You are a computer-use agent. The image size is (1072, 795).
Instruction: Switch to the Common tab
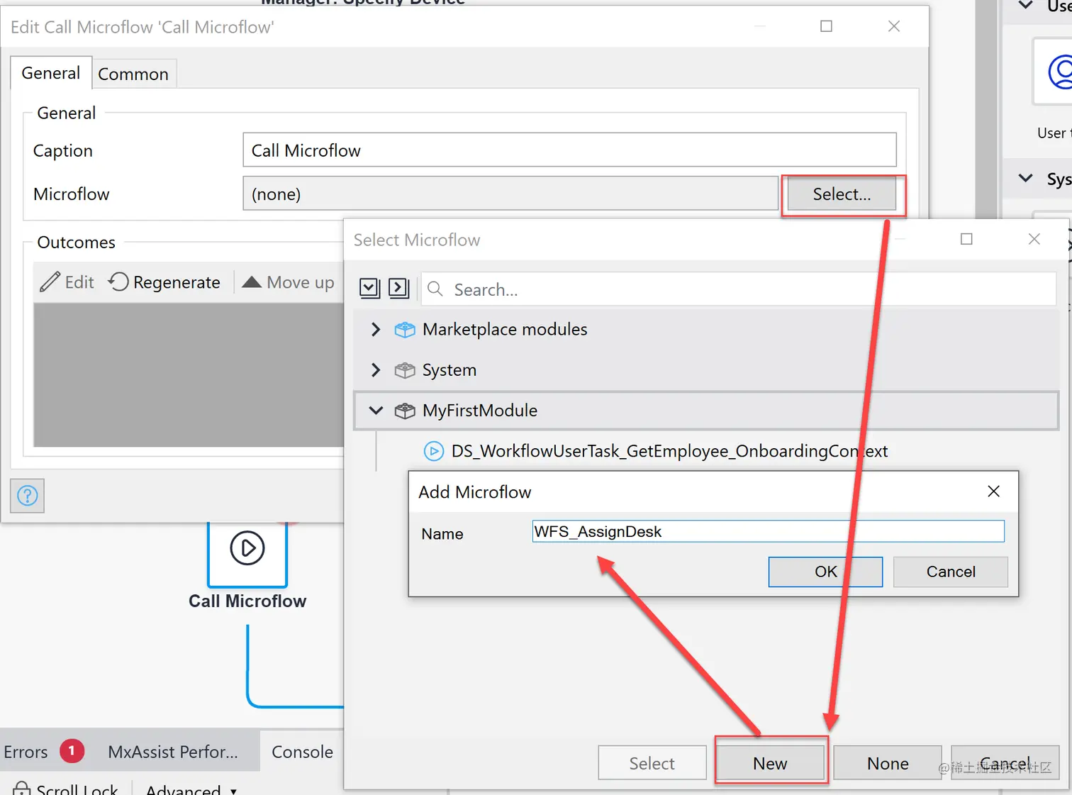[x=133, y=74]
